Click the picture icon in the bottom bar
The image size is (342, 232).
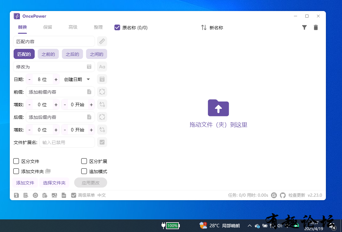(x=54, y=195)
